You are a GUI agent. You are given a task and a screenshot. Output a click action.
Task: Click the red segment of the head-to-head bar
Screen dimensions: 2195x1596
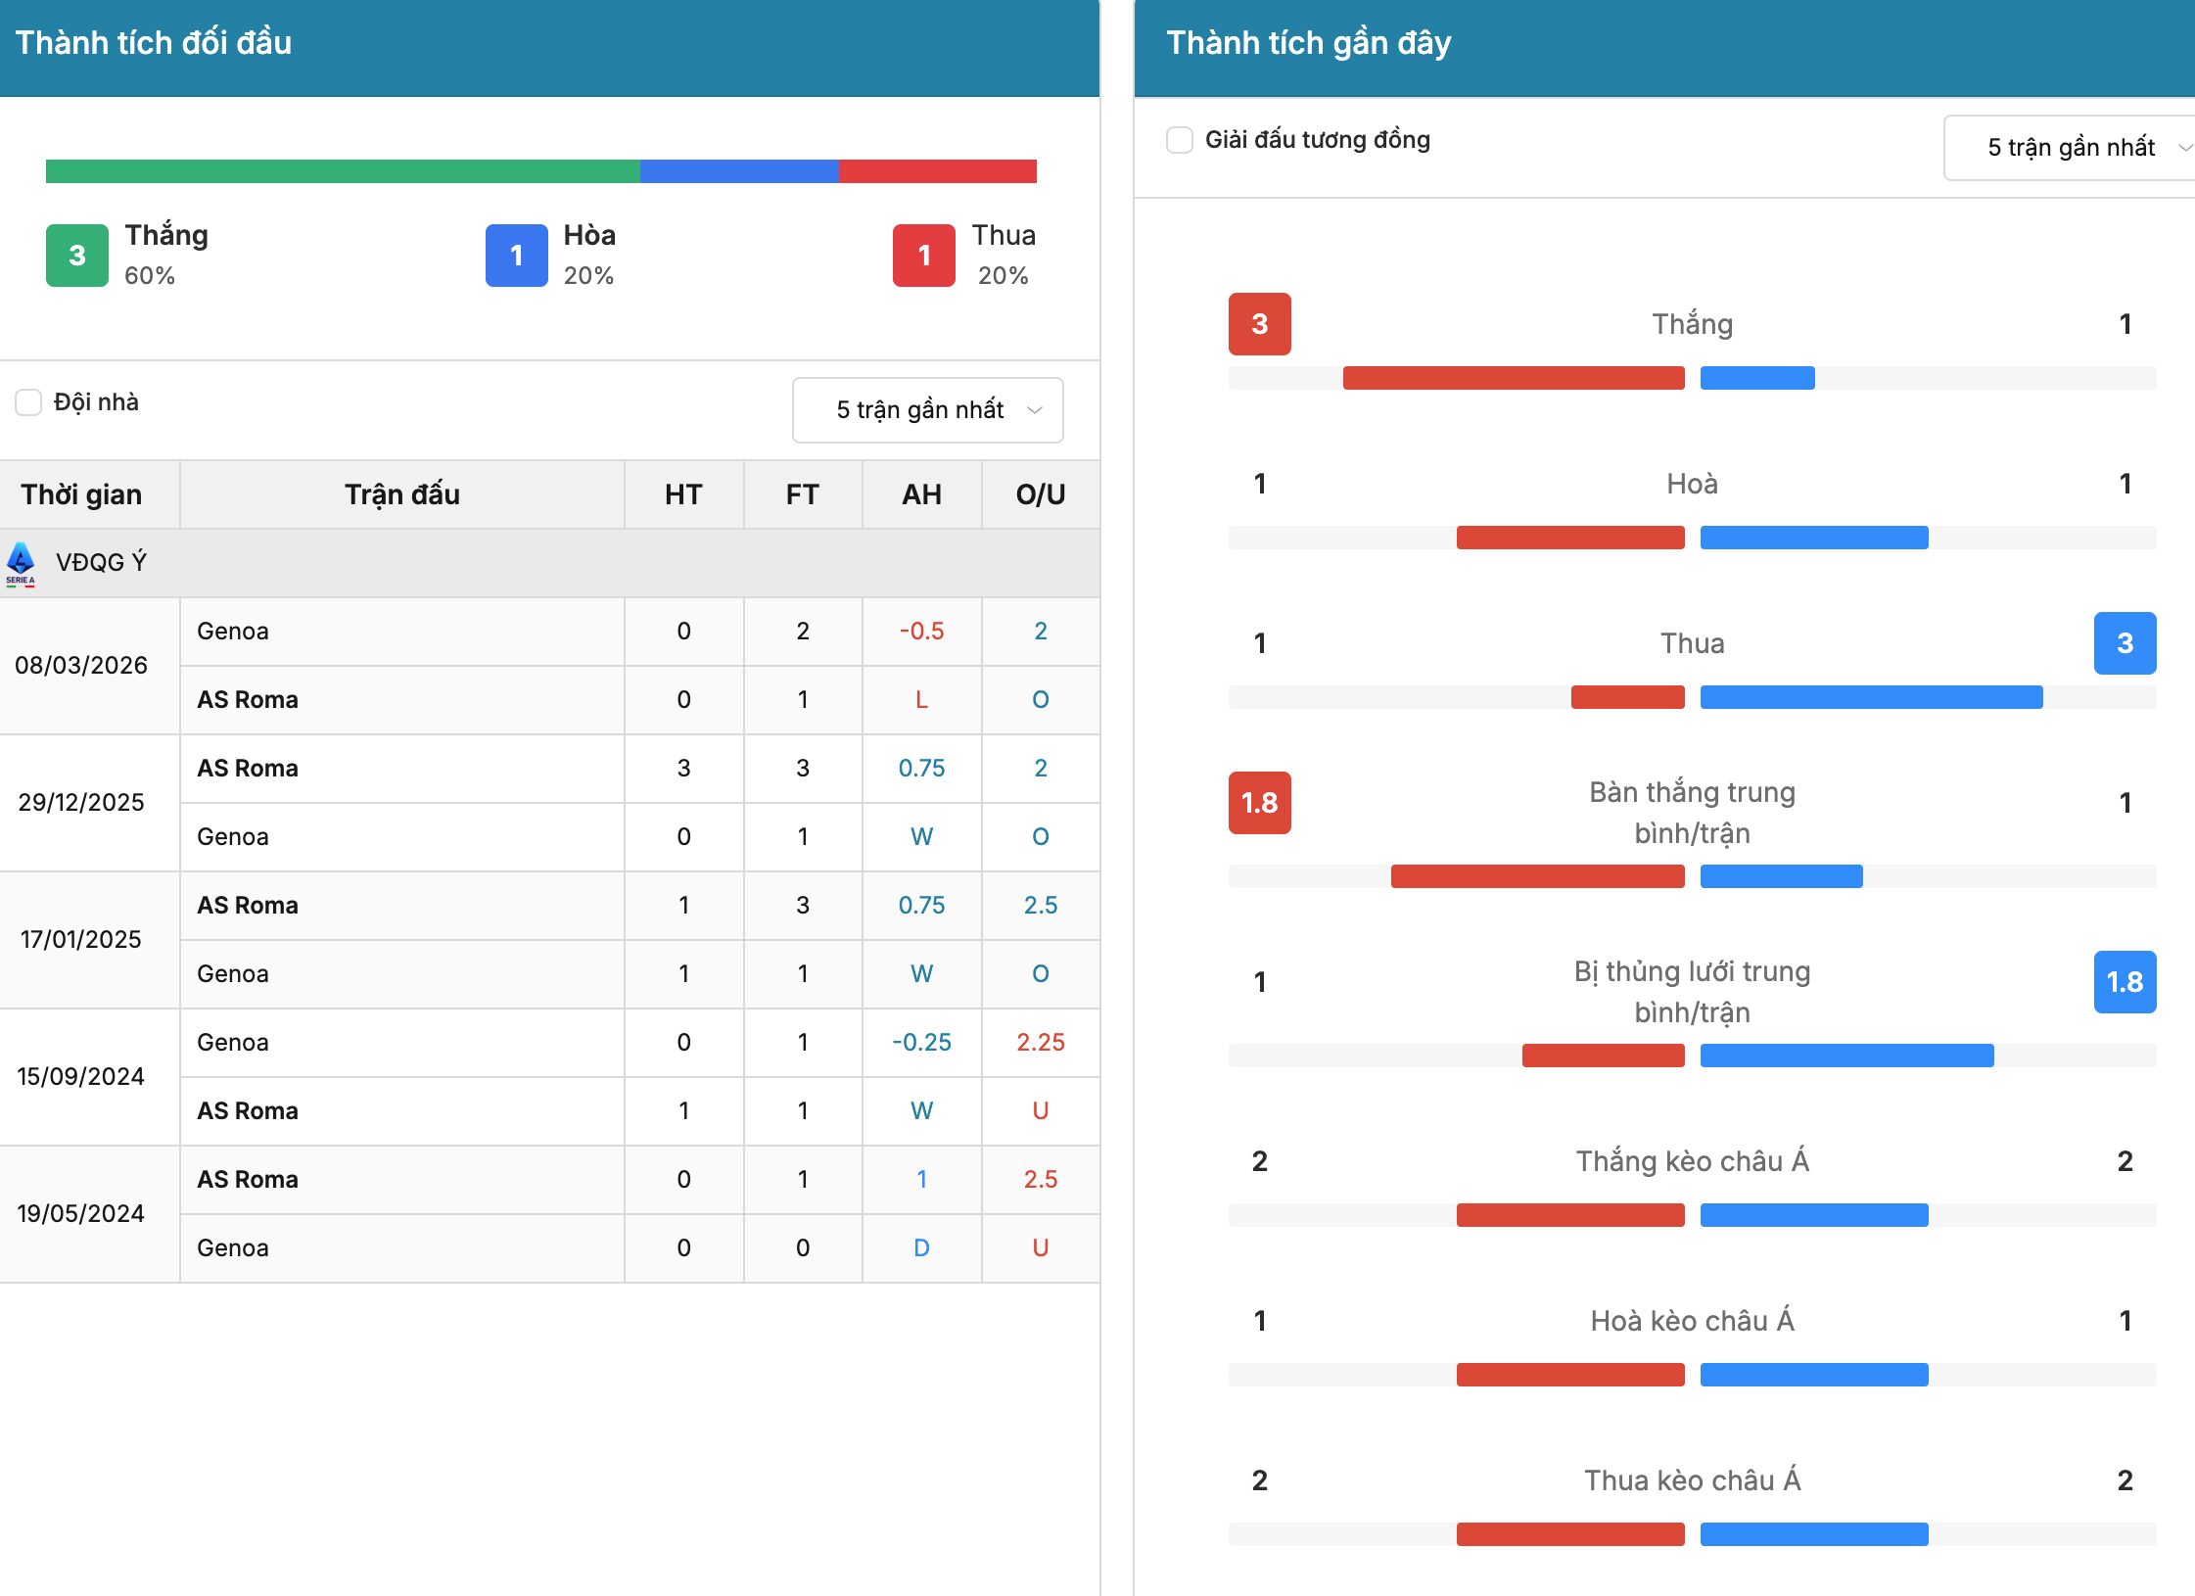pyautogui.click(x=938, y=171)
